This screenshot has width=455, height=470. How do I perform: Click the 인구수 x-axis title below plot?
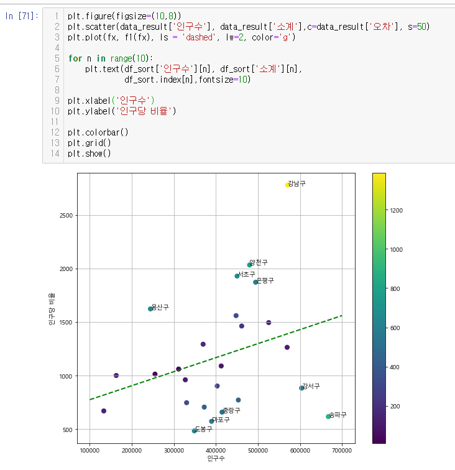click(x=216, y=458)
